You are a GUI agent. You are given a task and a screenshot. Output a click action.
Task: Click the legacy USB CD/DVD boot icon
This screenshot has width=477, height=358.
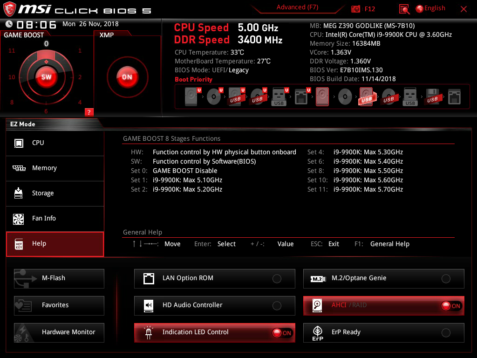389,97
